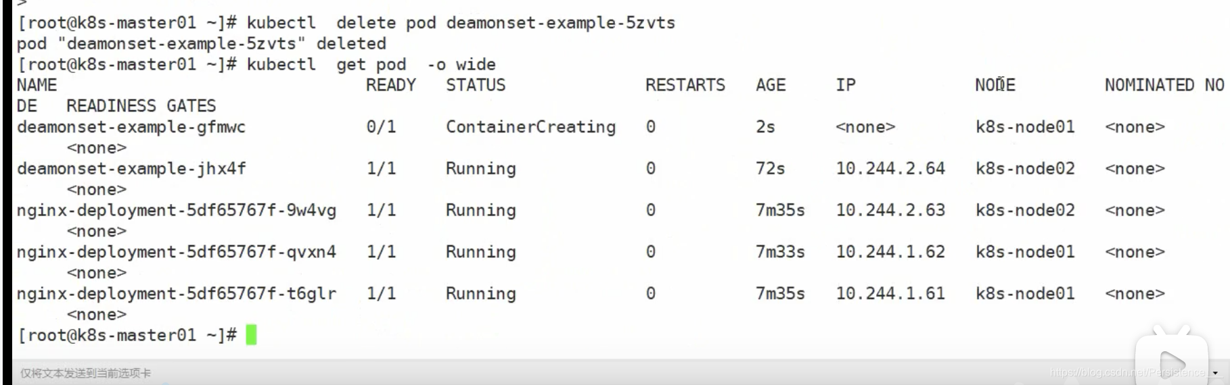This screenshot has width=1230, height=385.
Task: Select nginx-deployment-5df65767f-9w4vg pod name
Action: coord(177,211)
